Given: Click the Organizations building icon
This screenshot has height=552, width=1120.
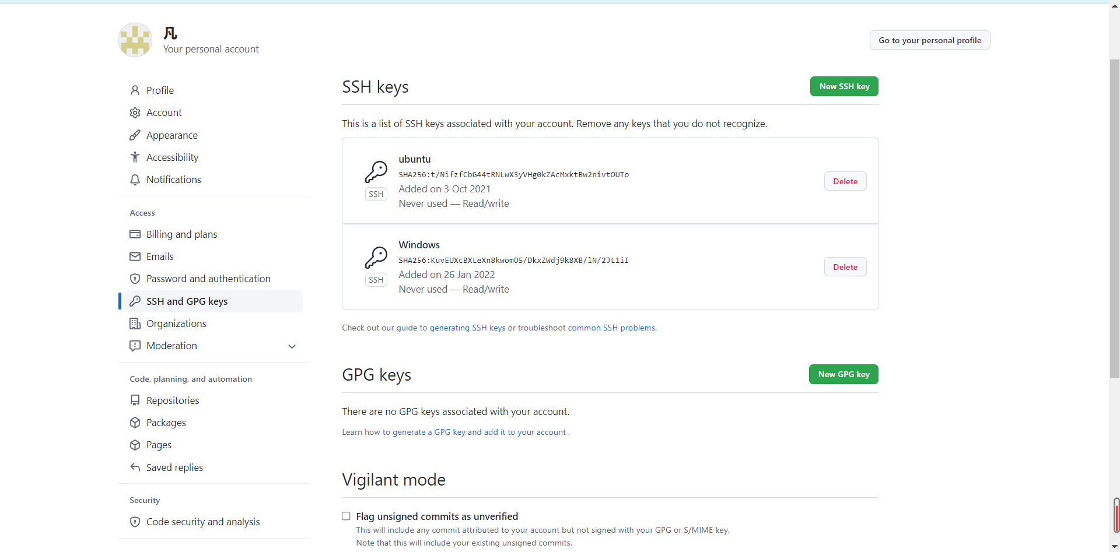Looking at the screenshot, I should click(135, 324).
